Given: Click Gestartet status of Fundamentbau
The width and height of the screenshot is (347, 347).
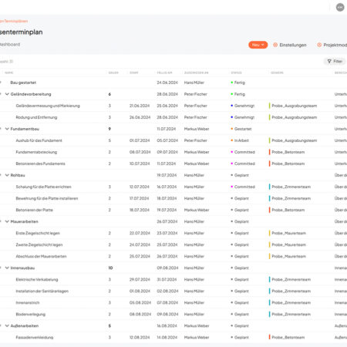Looking at the screenshot, I should [241, 129].
